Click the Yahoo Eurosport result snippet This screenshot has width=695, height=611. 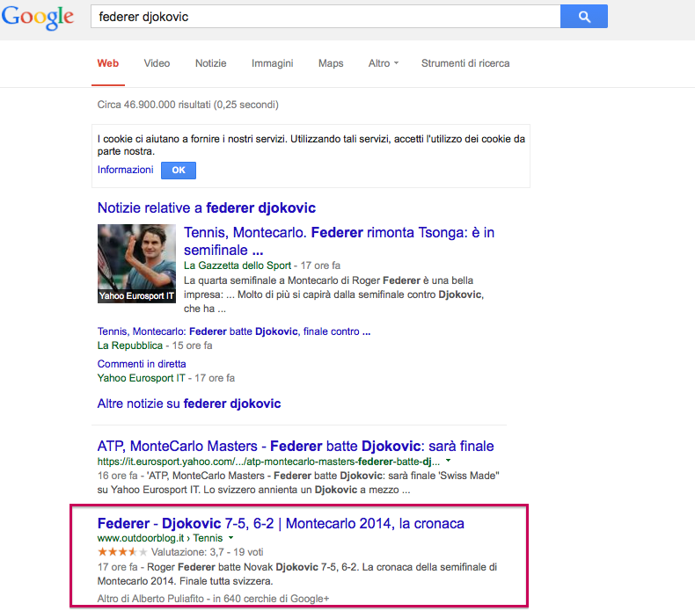point(298,483)
